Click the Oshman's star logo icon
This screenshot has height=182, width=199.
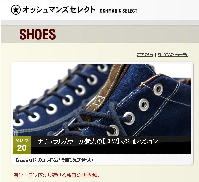[16, 10]
